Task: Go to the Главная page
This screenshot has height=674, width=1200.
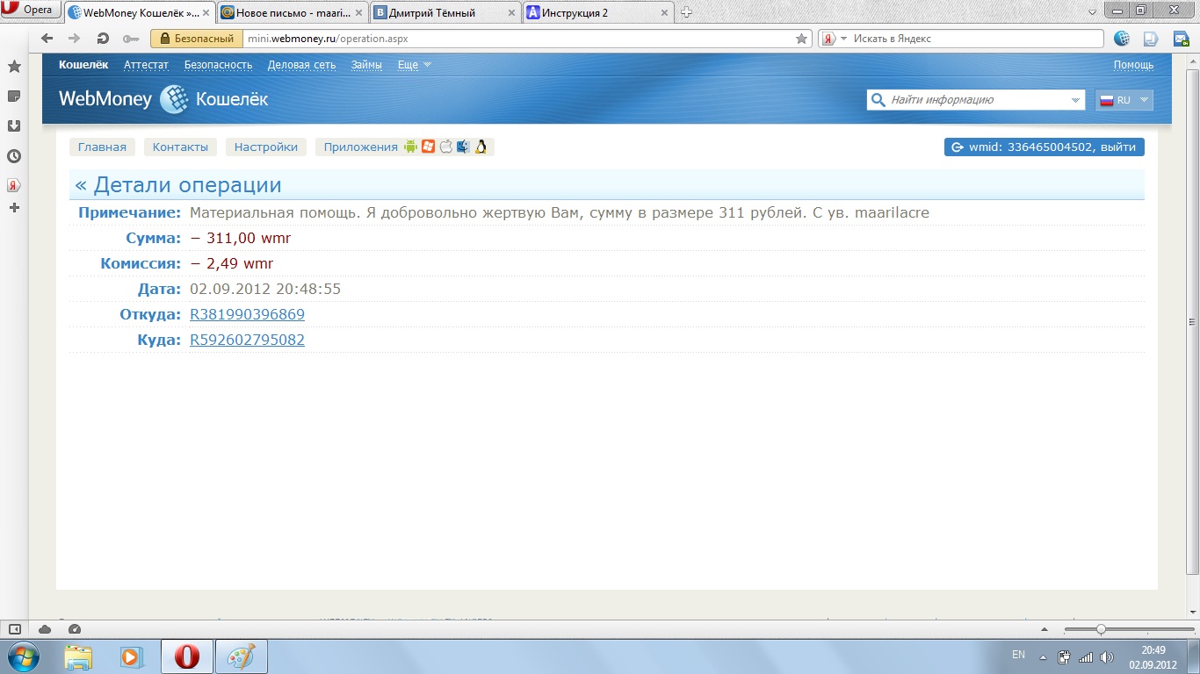Action: [x=102, y=147]
